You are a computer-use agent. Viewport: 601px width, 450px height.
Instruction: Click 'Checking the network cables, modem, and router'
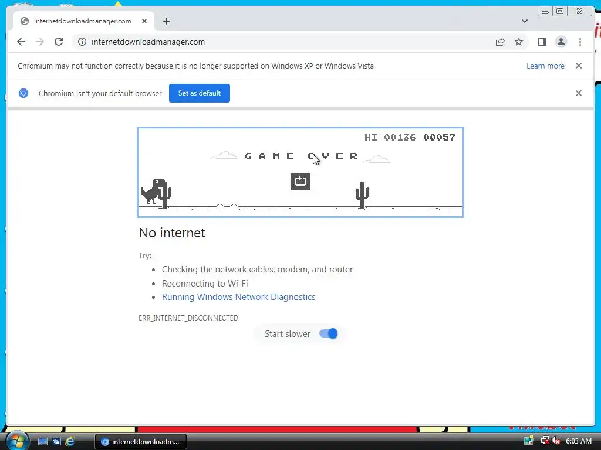[x=257, y=270]
